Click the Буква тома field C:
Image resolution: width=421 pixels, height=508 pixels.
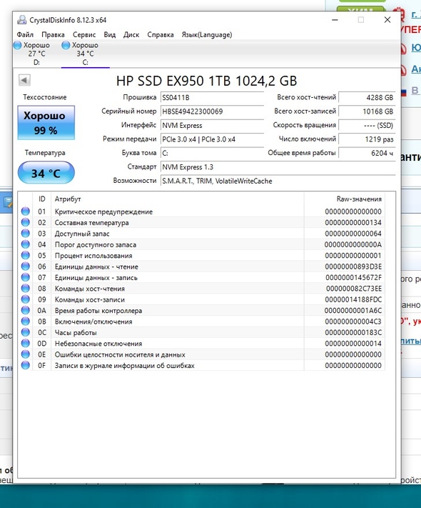pos(212,153)
